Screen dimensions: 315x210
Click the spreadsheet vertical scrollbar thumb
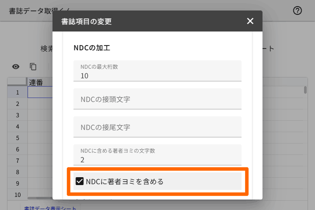click(305, 90)
